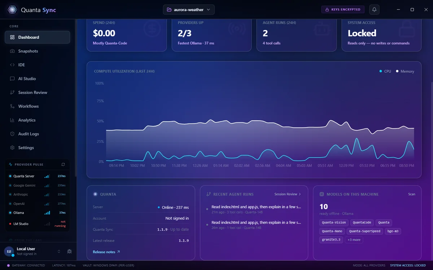433x270 pixels.
Task: Open the Audit Logs page
Action: pos(38,134)
